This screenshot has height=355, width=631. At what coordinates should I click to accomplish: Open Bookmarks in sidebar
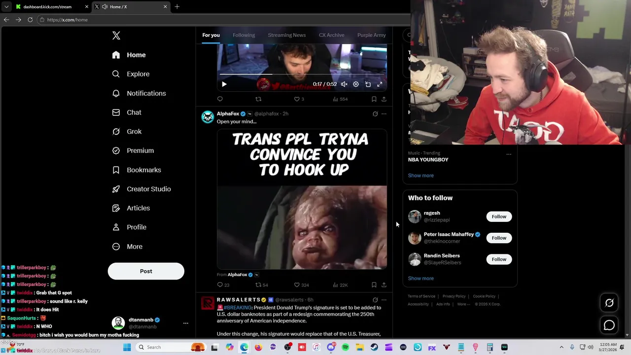[x=137, y=170]
